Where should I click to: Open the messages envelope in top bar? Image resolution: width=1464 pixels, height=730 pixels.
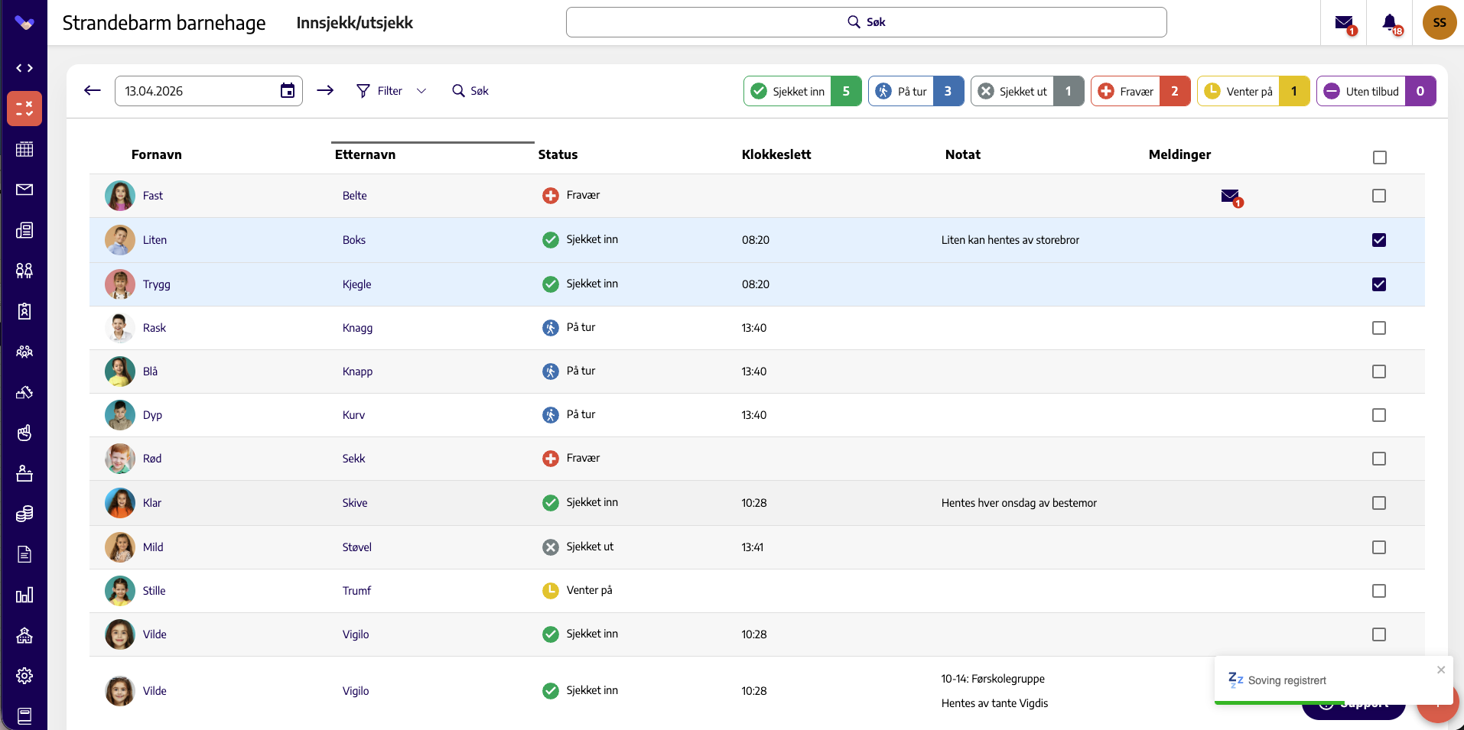pos(1345,24)
